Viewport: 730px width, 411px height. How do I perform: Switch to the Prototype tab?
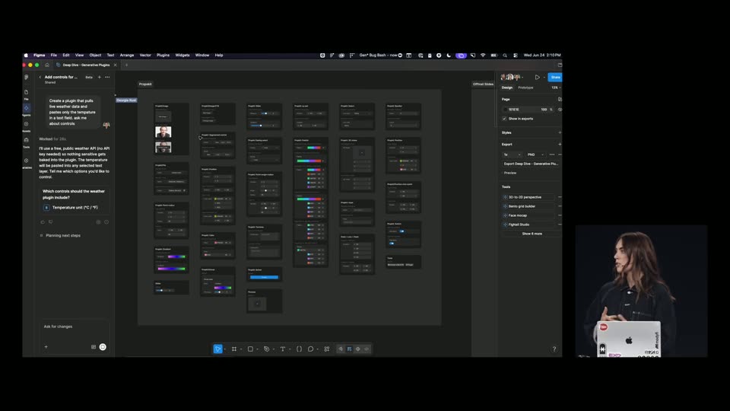pos(525,88)
